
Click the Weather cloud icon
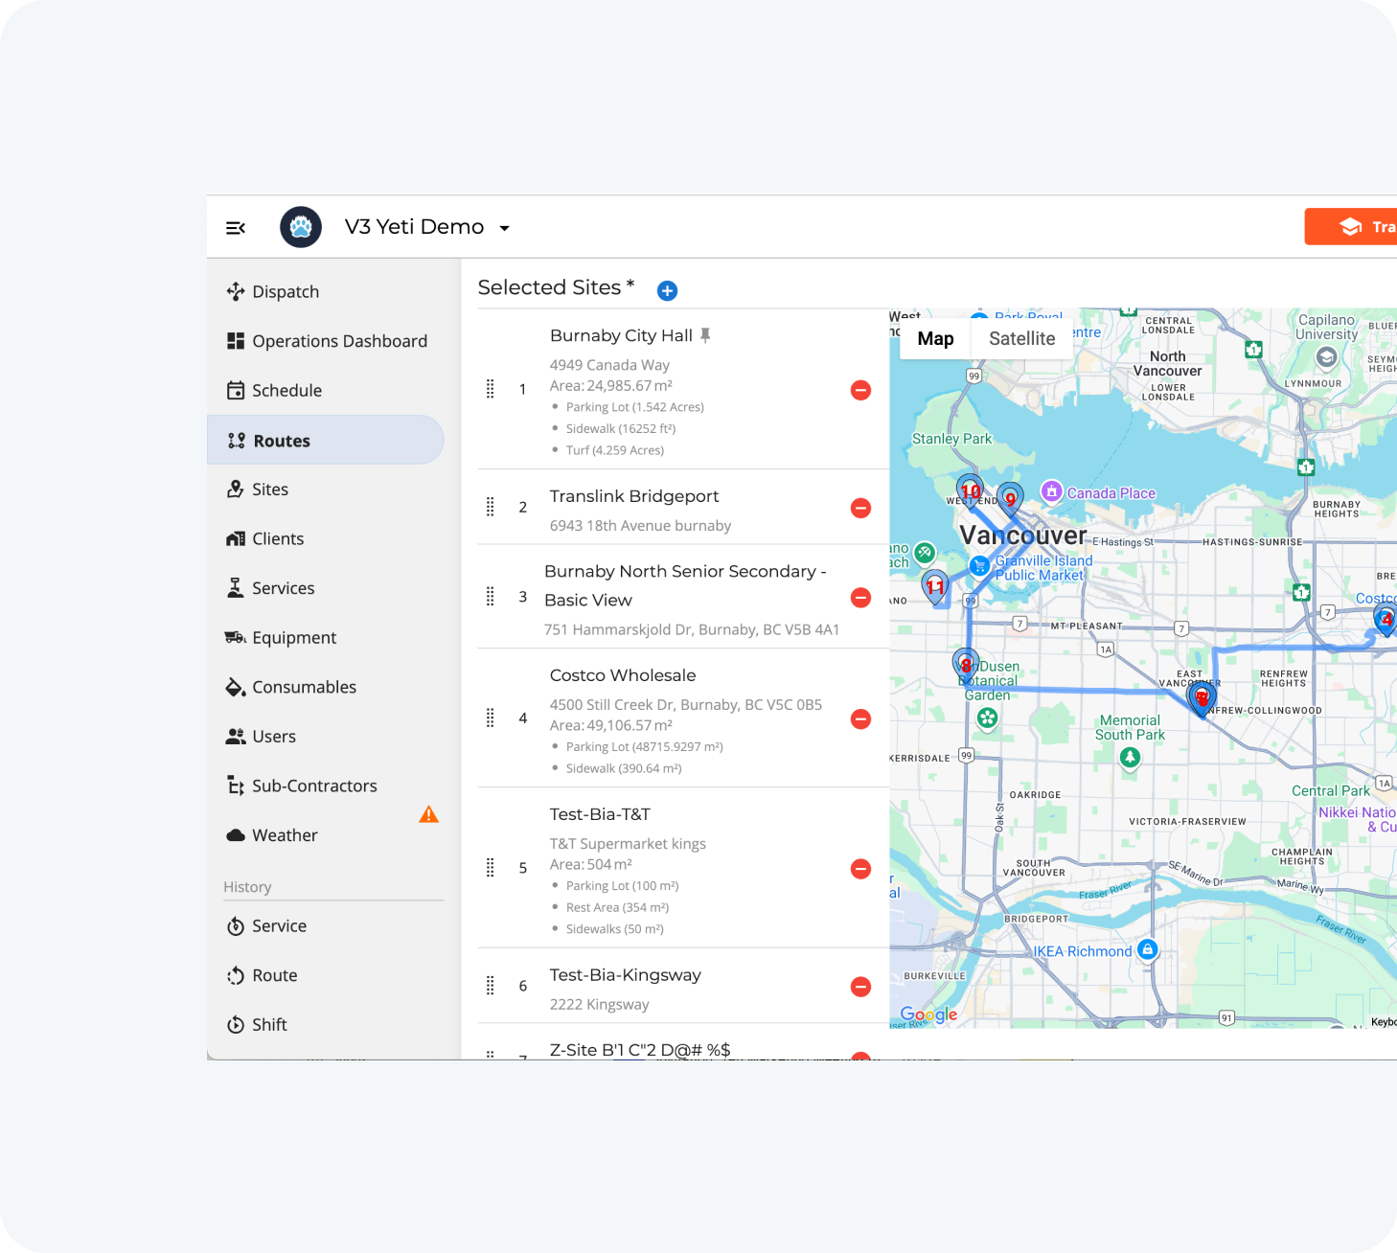coord(236,835)
